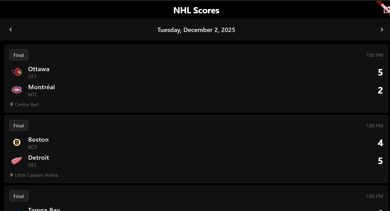Go to next day using right chevron
Screen dimensions: 390x211
pyautogui.click(x=382, y=30)
